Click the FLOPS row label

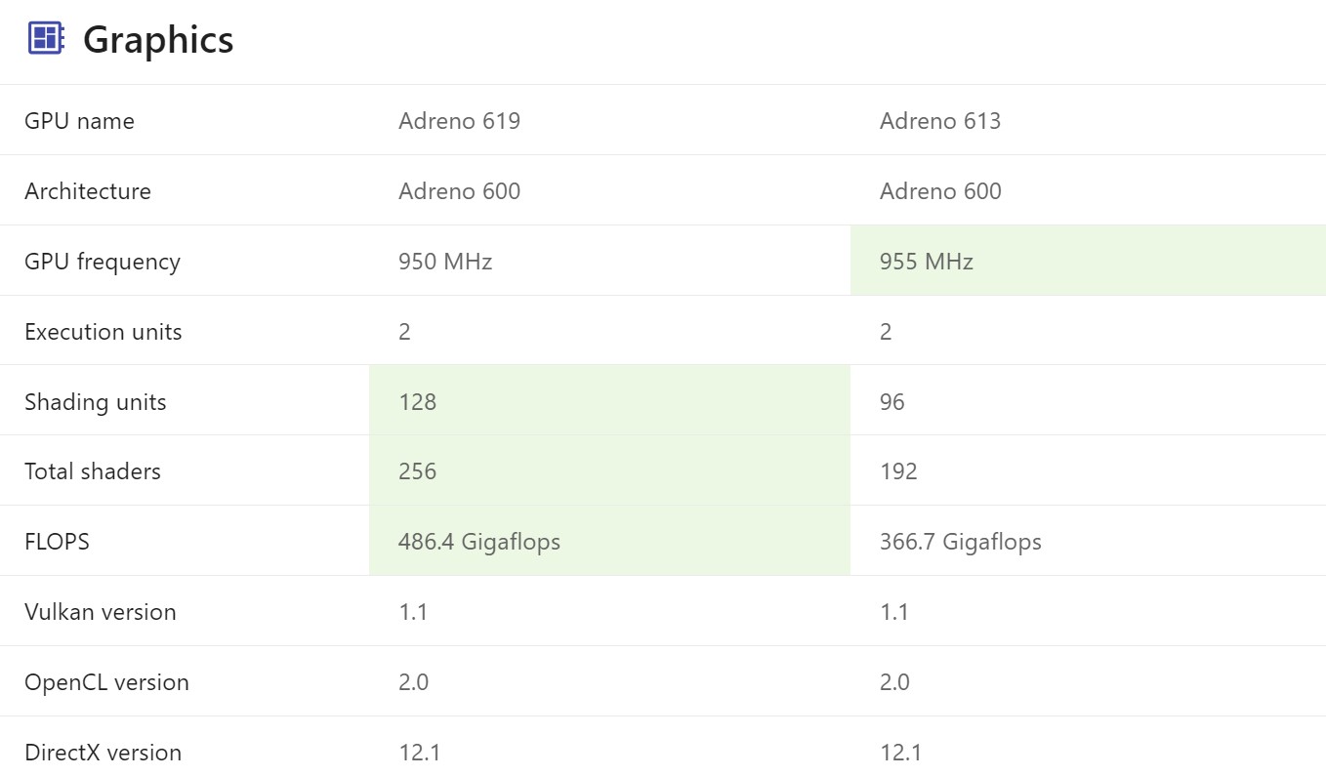point(57,542)
